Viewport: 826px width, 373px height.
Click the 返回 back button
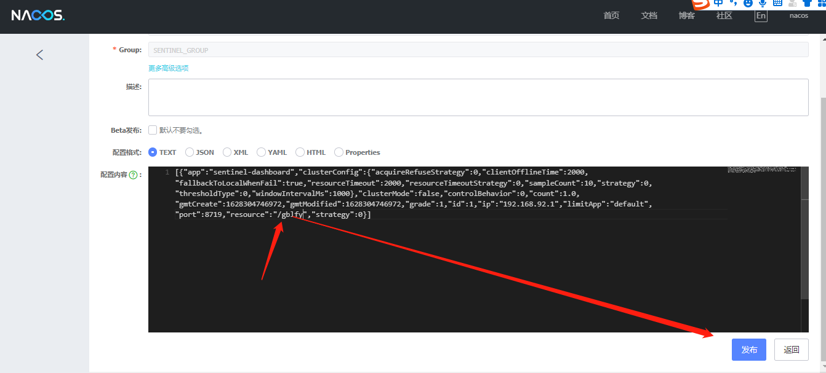tap(792, 350)
